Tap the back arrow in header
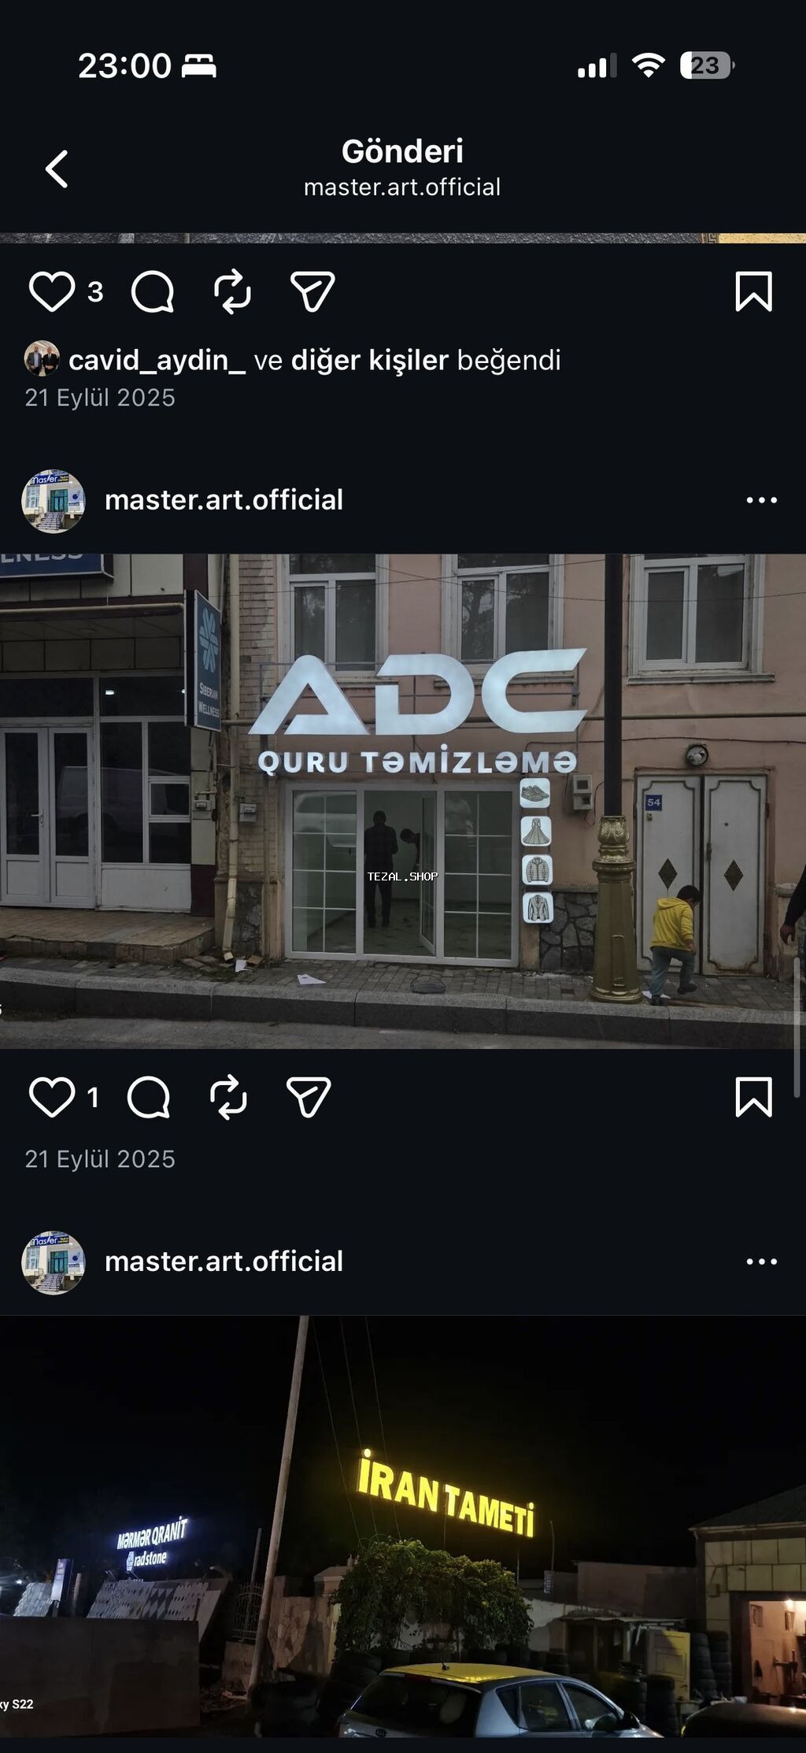Viewport: 806px width, 1753px height. point(57,169)
